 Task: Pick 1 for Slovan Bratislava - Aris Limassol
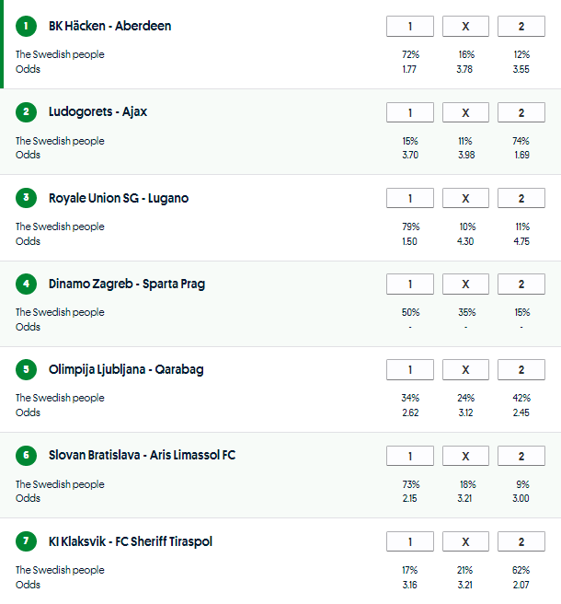410,456
